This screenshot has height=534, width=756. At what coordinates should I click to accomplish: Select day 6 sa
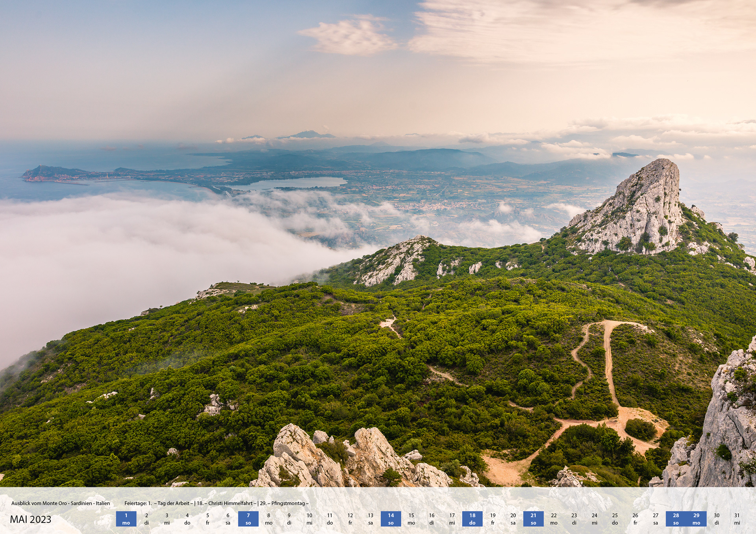point(228,519)
